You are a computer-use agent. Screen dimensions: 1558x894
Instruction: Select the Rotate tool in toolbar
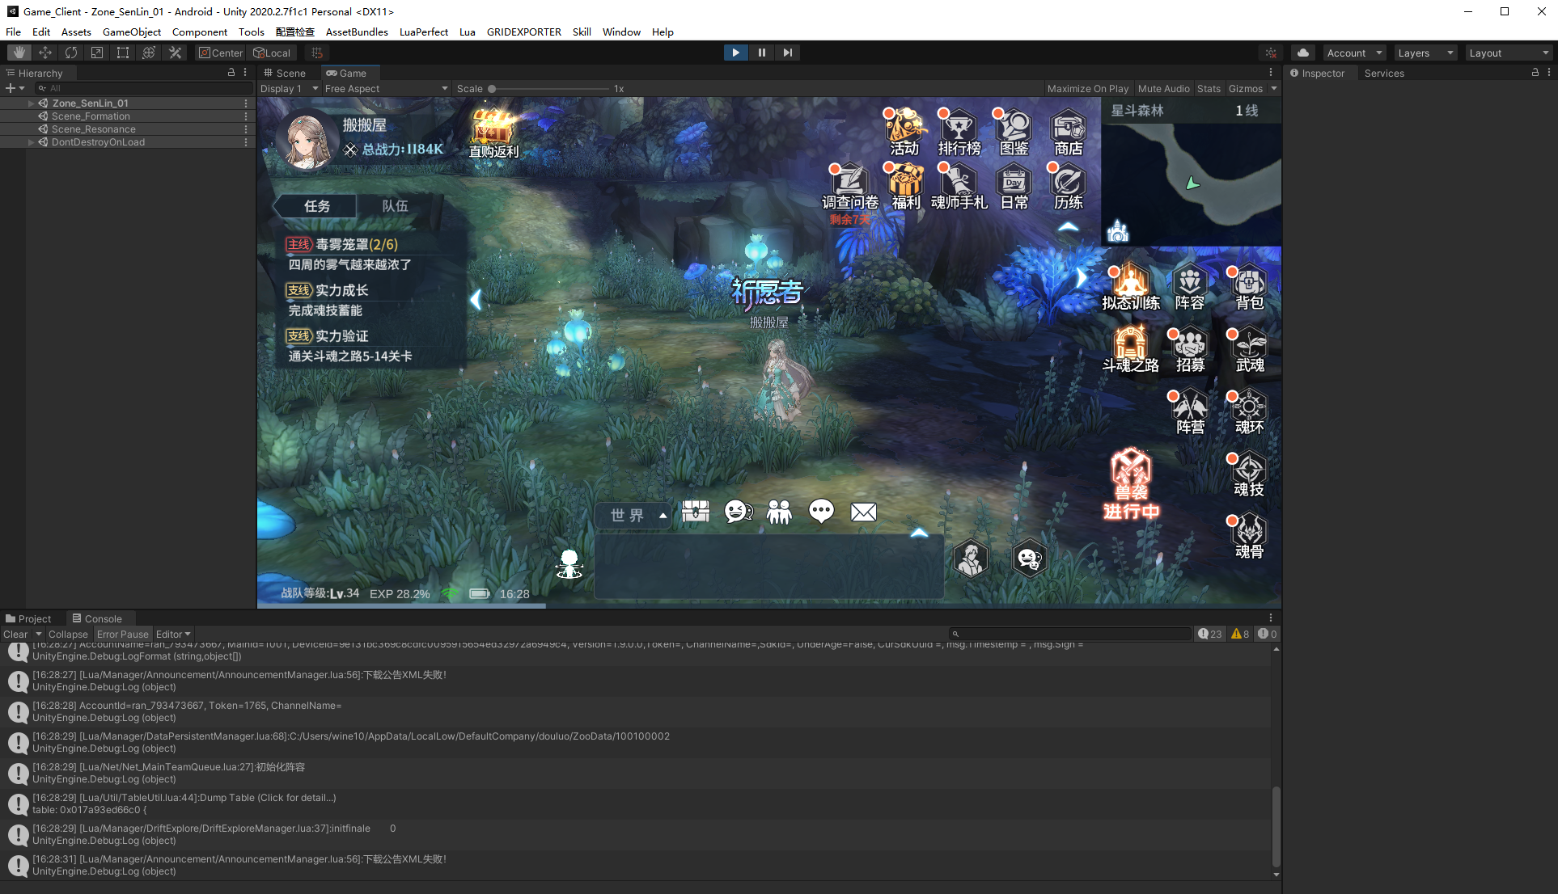click(x=71, y=53)
